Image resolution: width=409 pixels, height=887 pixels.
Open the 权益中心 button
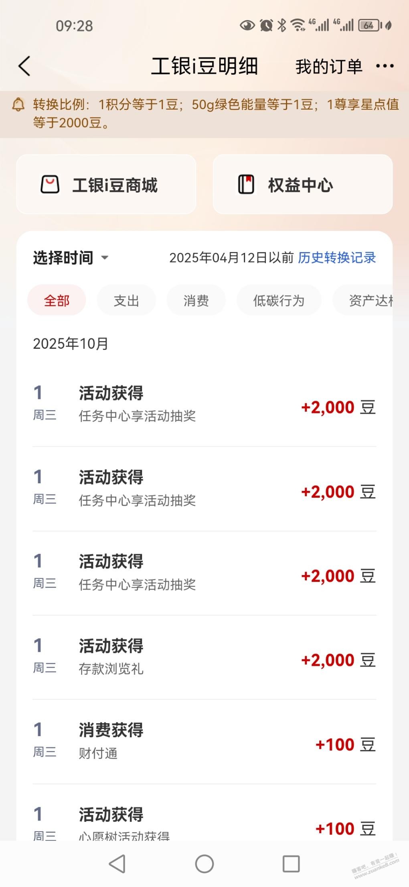(x=303, y=185)
